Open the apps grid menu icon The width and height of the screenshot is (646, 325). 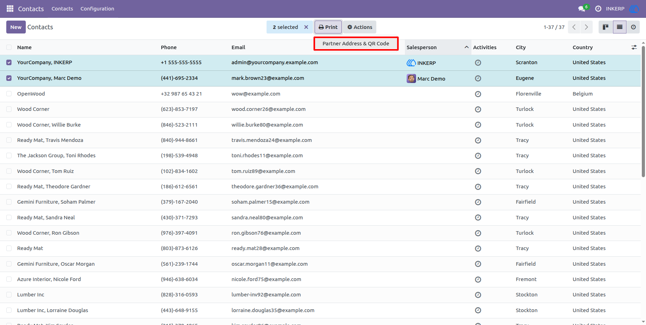click(10, 8)
